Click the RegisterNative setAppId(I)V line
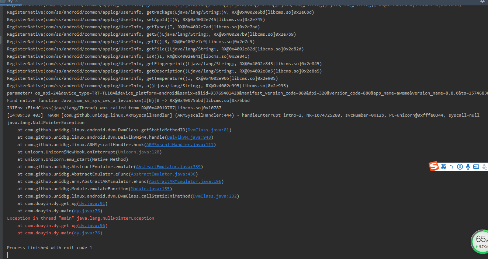The height and width of the screenshot is (259, 488). (136, 19)
